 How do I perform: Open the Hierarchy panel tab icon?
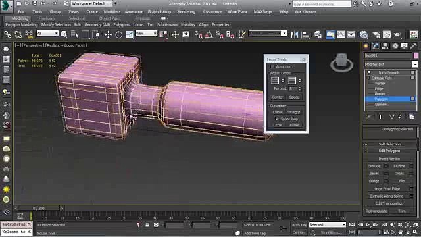point(385,46)
